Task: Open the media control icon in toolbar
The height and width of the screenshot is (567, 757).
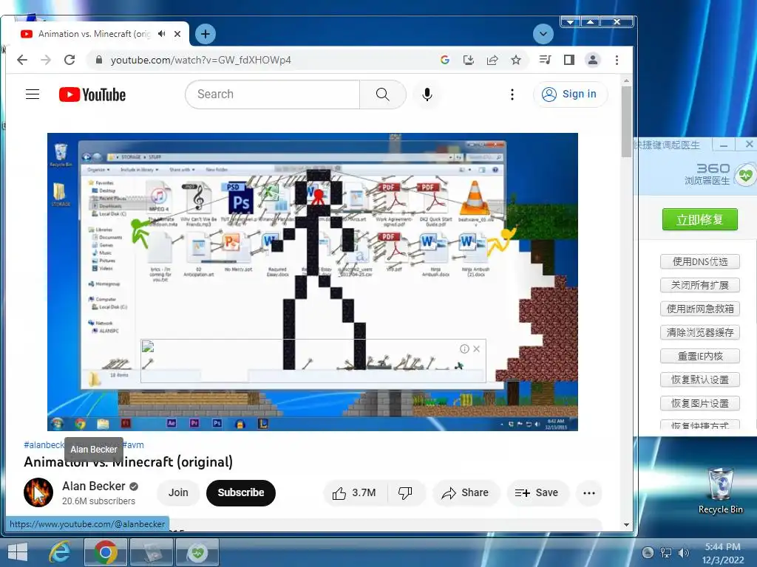Action: click(545, 60)
